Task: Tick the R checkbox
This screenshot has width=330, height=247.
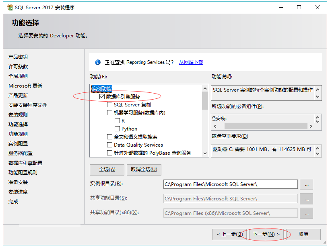Action: 117,121
